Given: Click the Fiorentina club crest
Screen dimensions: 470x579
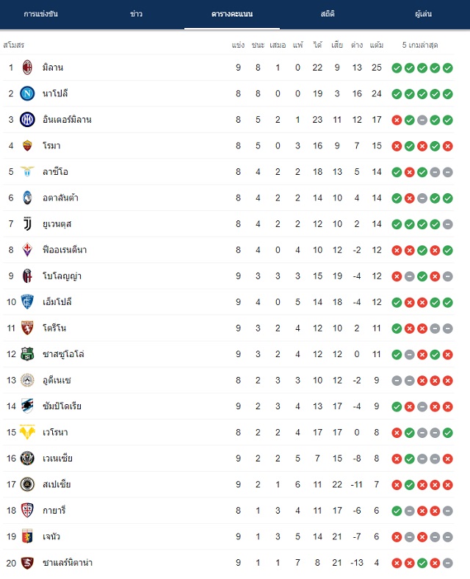Looking at the screenshot, I should (x=27, y=250).
